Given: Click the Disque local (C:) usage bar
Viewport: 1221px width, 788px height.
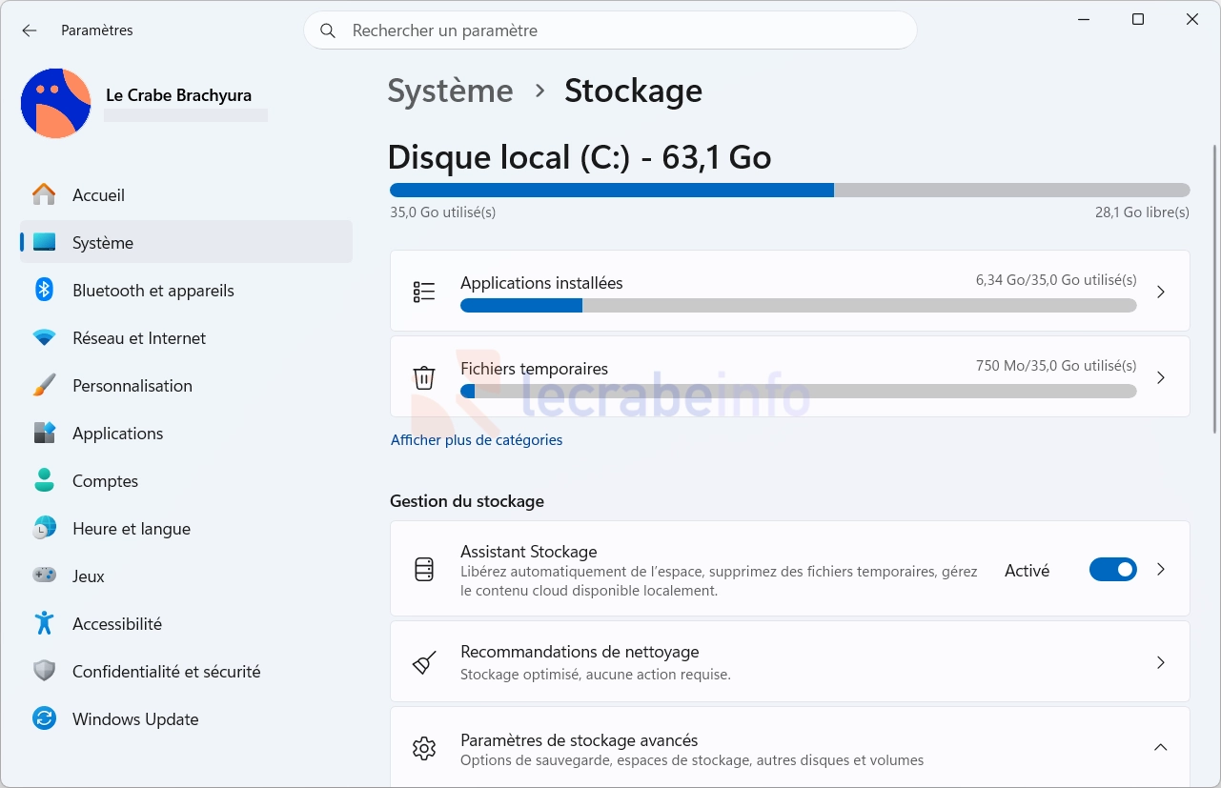Looking at the screenshot, I should [789, 191].
